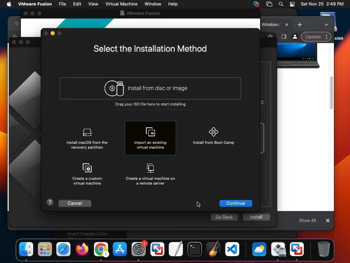Launch Terminal from the Dock
The width and height of the screenshot is (350, 263).
(194, 249)
